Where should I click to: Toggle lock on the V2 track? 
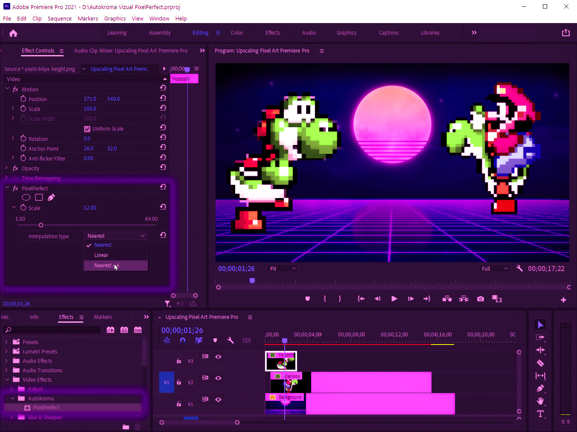coord(179,382)
